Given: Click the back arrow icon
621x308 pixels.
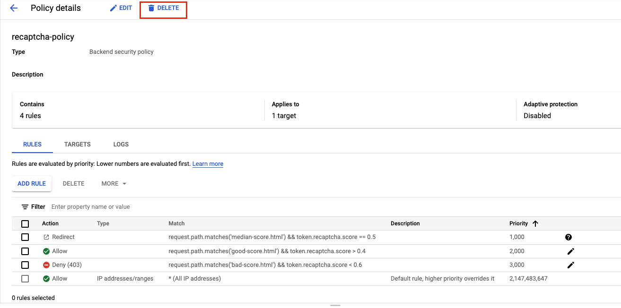Looking at the screenshot, I should point(14,8).
